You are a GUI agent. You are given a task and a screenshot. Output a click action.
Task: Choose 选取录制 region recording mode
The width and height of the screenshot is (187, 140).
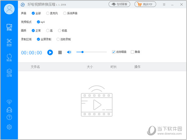tap(58, 39)
